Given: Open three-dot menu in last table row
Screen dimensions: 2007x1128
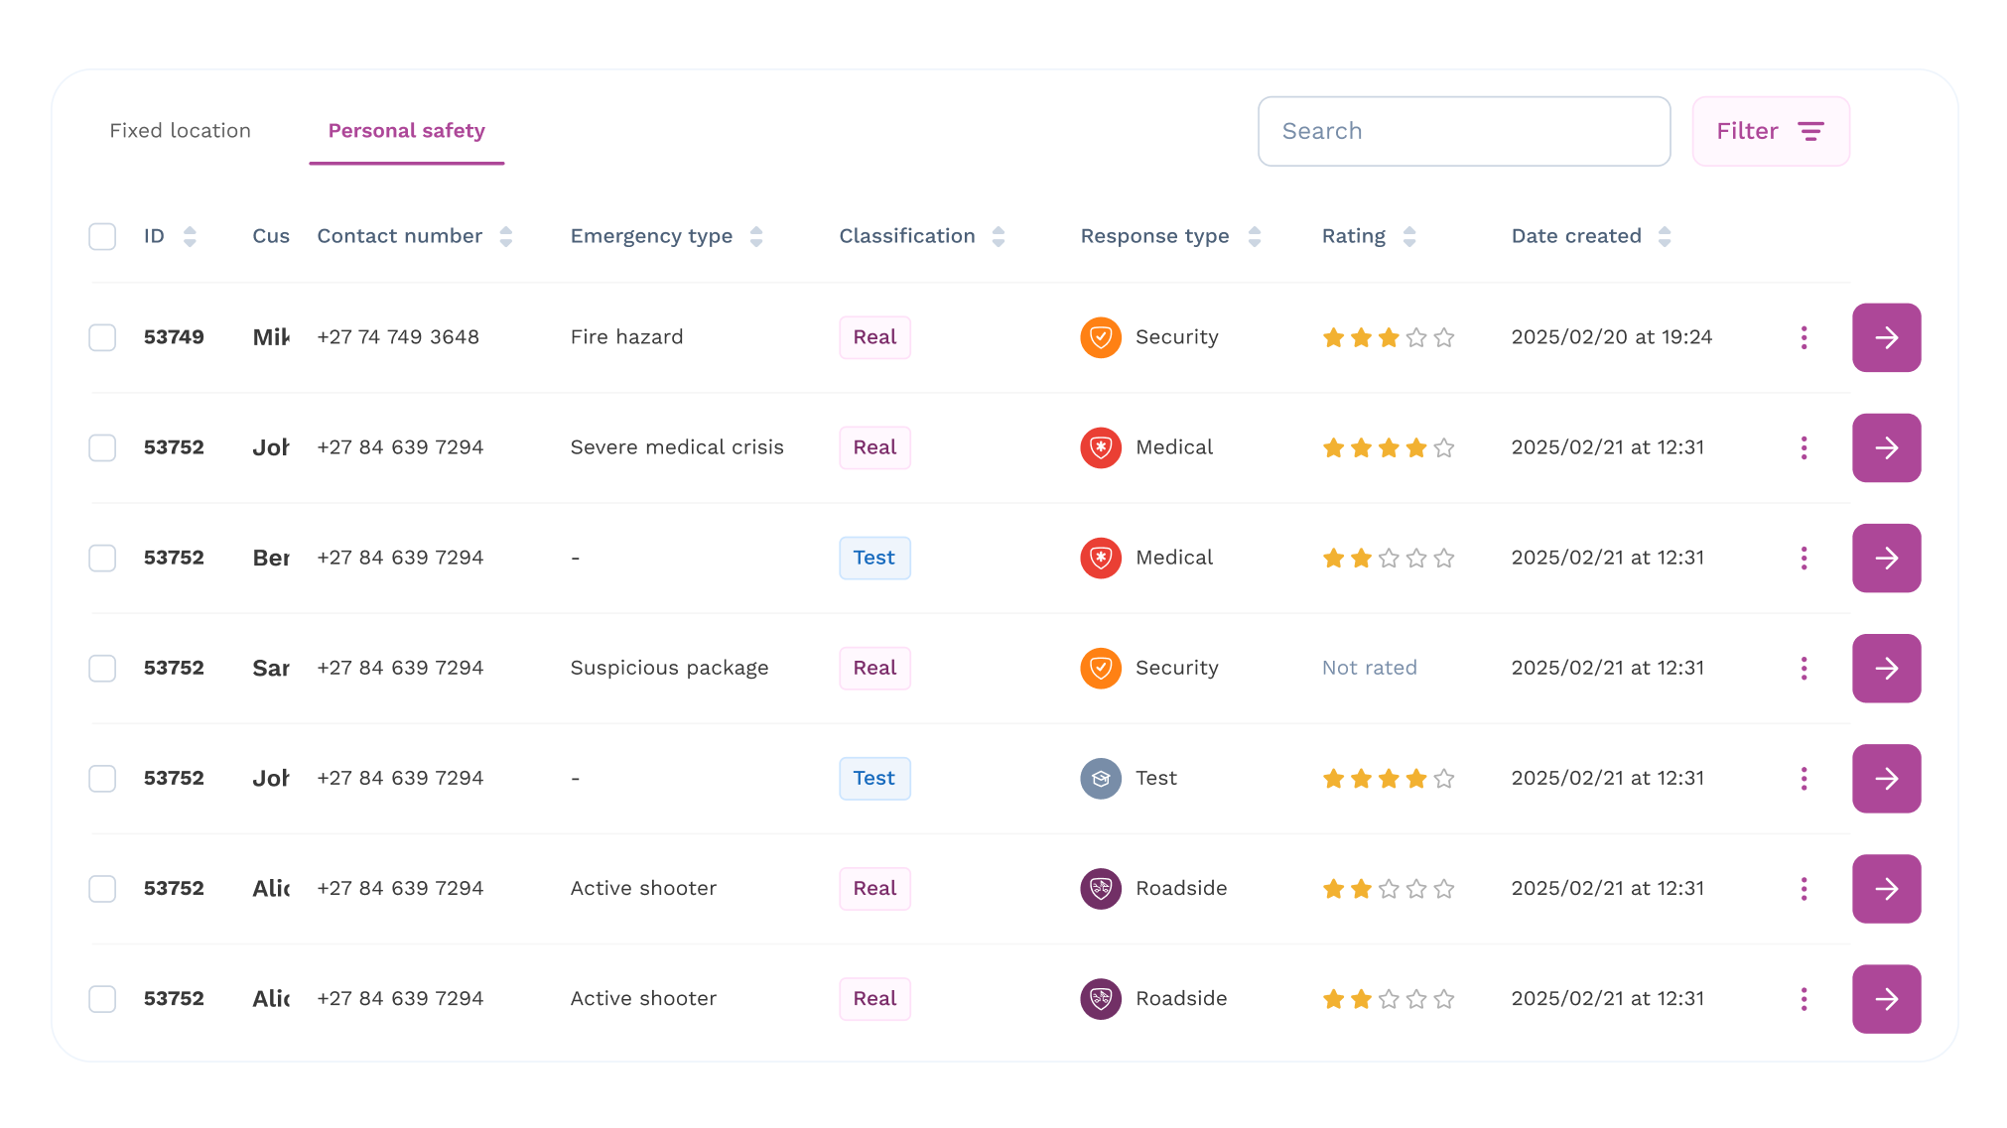Looking at the screenshot, I should coord(1804,999).
